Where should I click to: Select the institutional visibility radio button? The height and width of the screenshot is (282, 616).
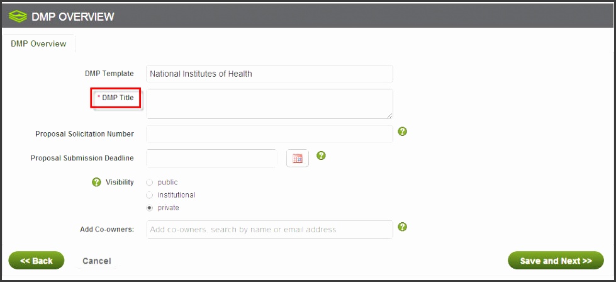pos(149,195)
